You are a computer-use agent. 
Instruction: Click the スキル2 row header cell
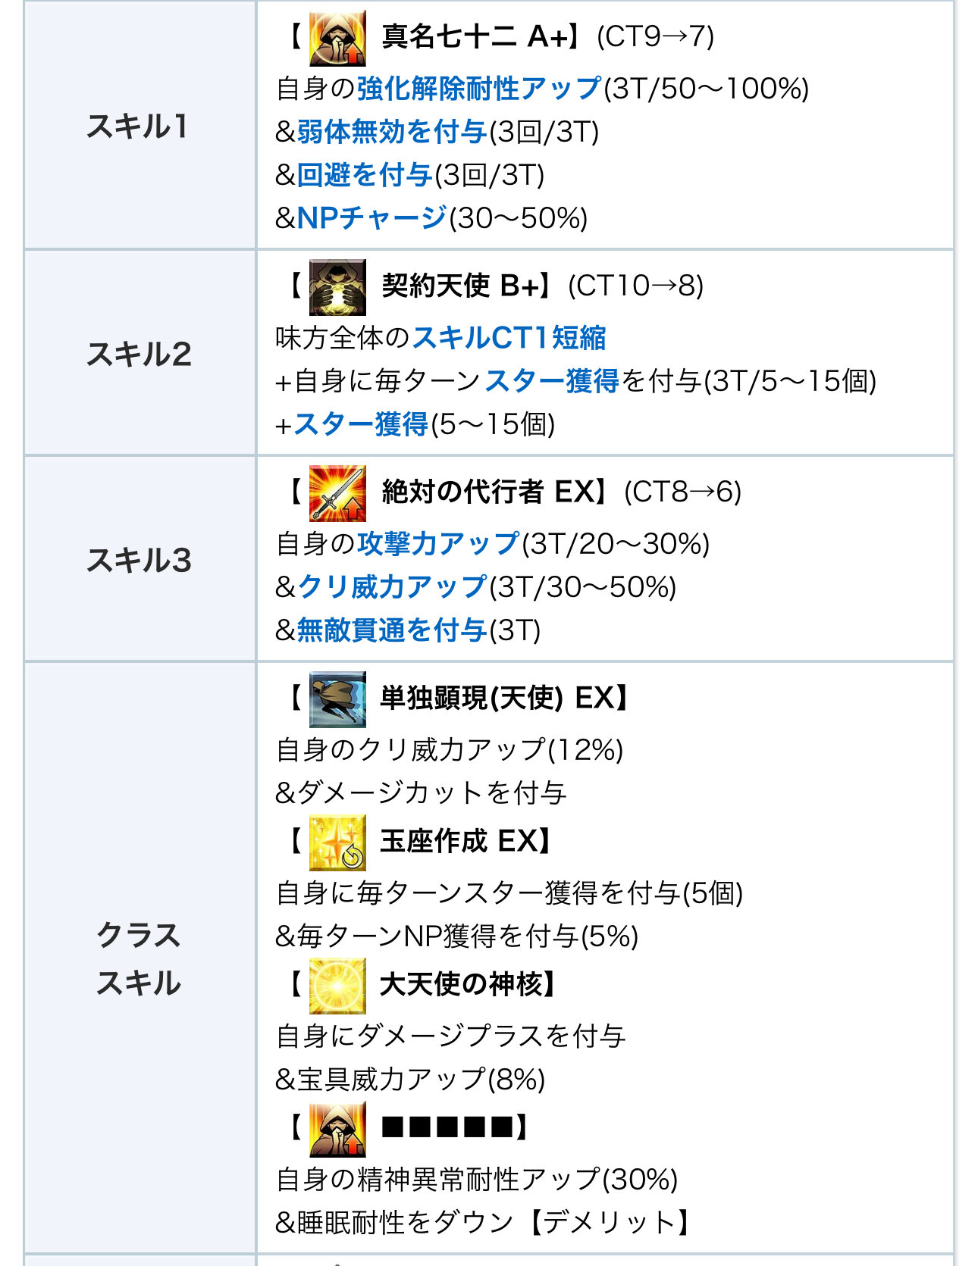140,353
